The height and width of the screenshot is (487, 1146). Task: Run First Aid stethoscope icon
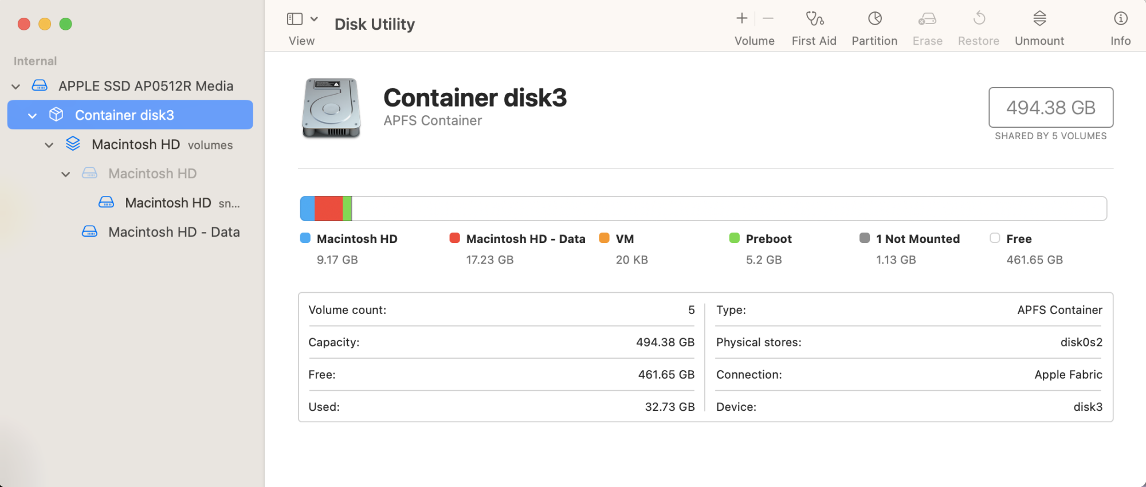[x=814, y=18]
